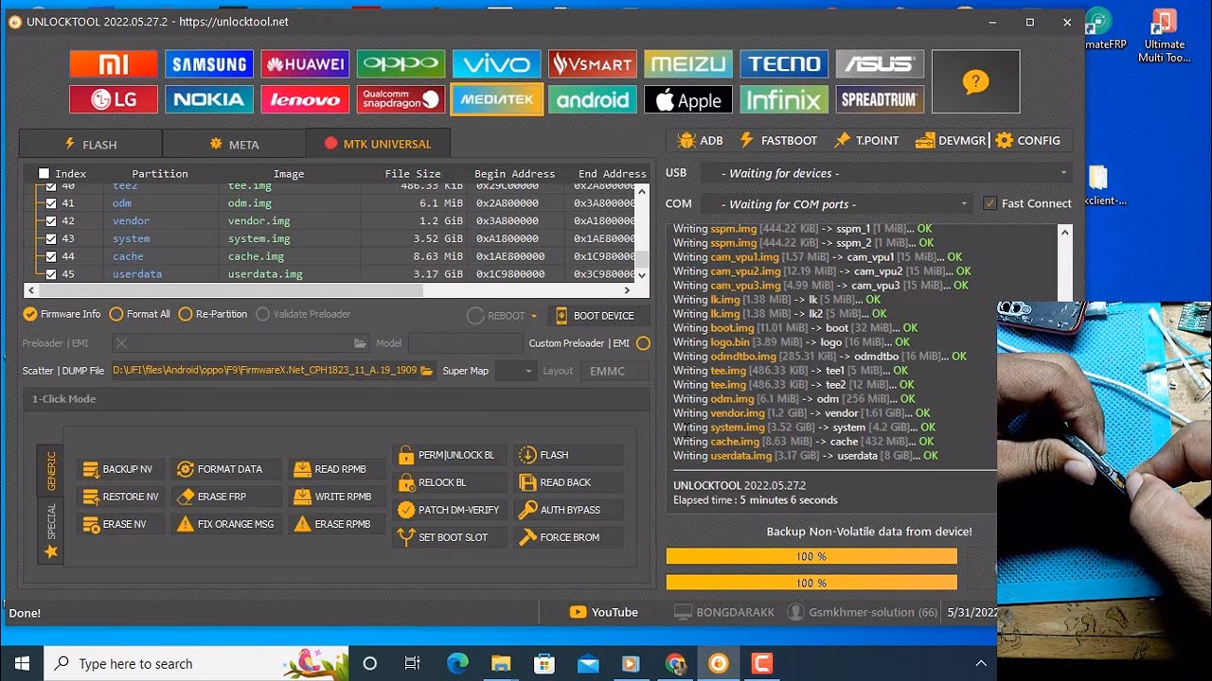The width and height of the screenshot is (1212, 681).
Task: Select the Infinix brand tile
Action: point(784,99)
